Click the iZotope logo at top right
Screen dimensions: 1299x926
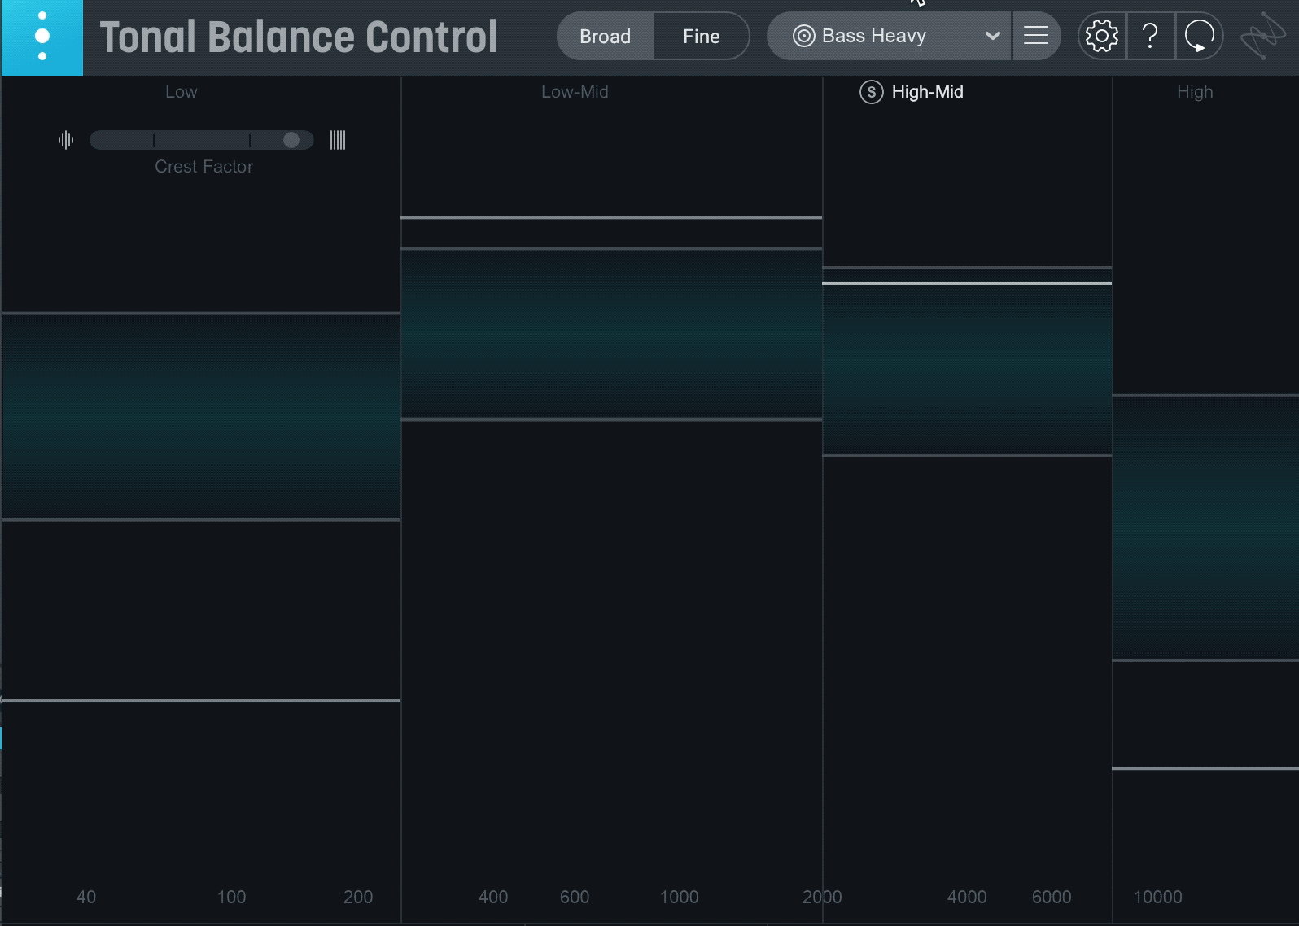pyautogui.click(x=1262, y=36)
